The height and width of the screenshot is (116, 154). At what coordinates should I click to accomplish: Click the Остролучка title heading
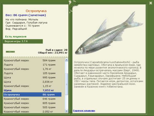[x=36, y=11]
